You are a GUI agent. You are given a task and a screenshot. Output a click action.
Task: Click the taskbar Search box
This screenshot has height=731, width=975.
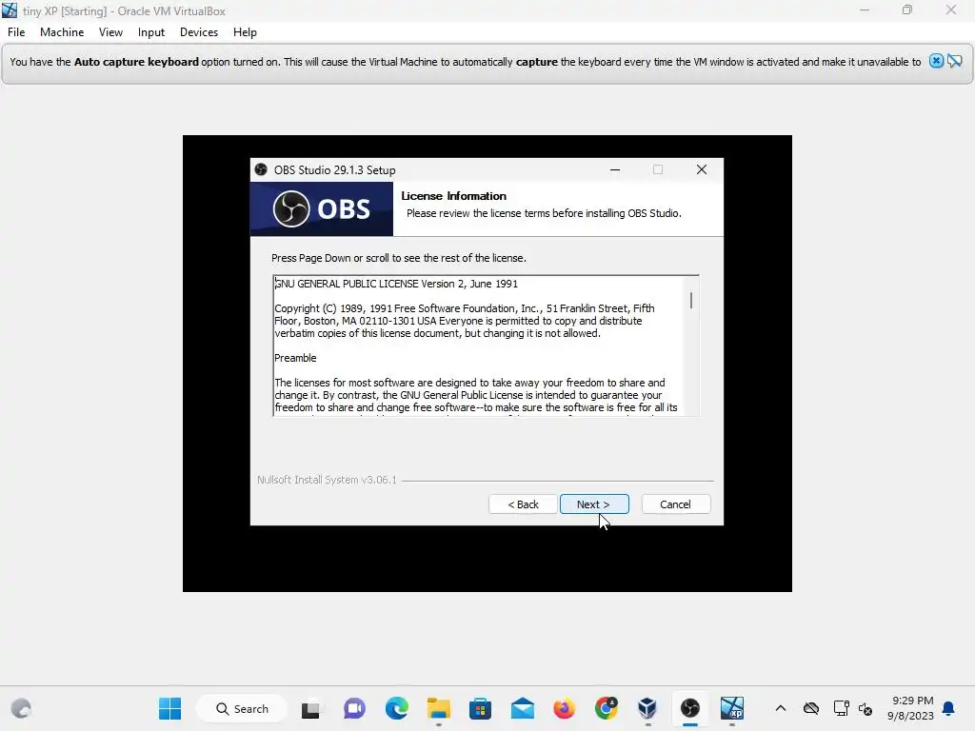click(x=243, y=708)
